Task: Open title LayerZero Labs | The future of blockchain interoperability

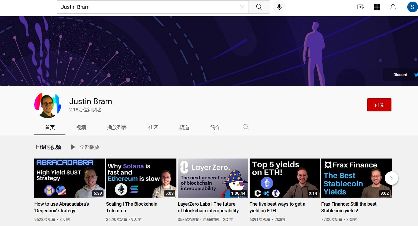Action: click(208, 207)
